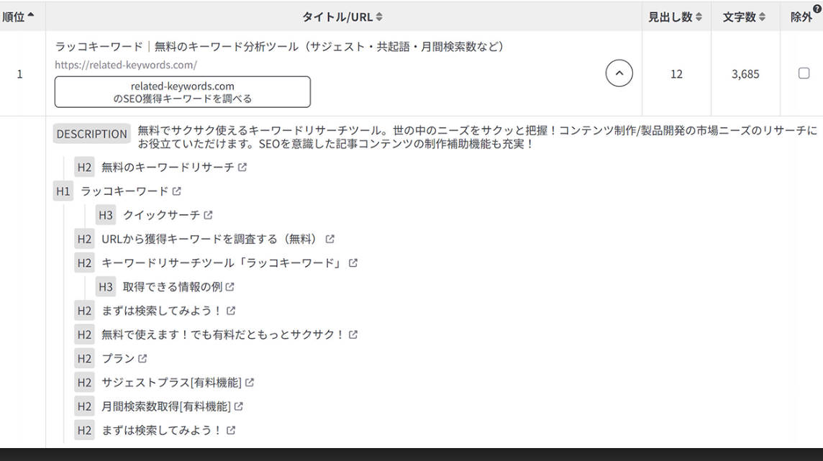The height and width of the screenshot is (461, 823).
Task: Open external link icon beside 無料で使えます！でも有料だともっとサクサク！
Action: 353,334
